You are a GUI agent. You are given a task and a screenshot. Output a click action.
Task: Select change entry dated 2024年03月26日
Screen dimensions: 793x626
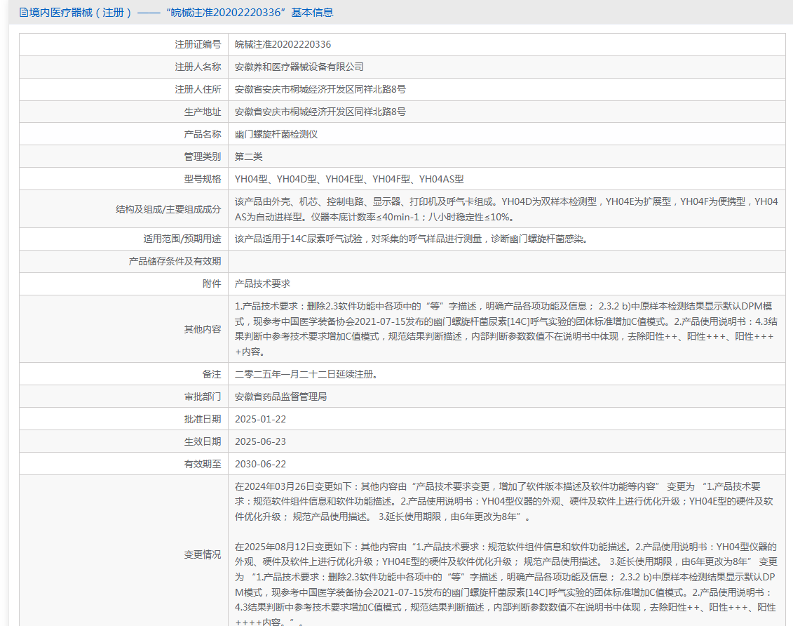coord(503,502)
